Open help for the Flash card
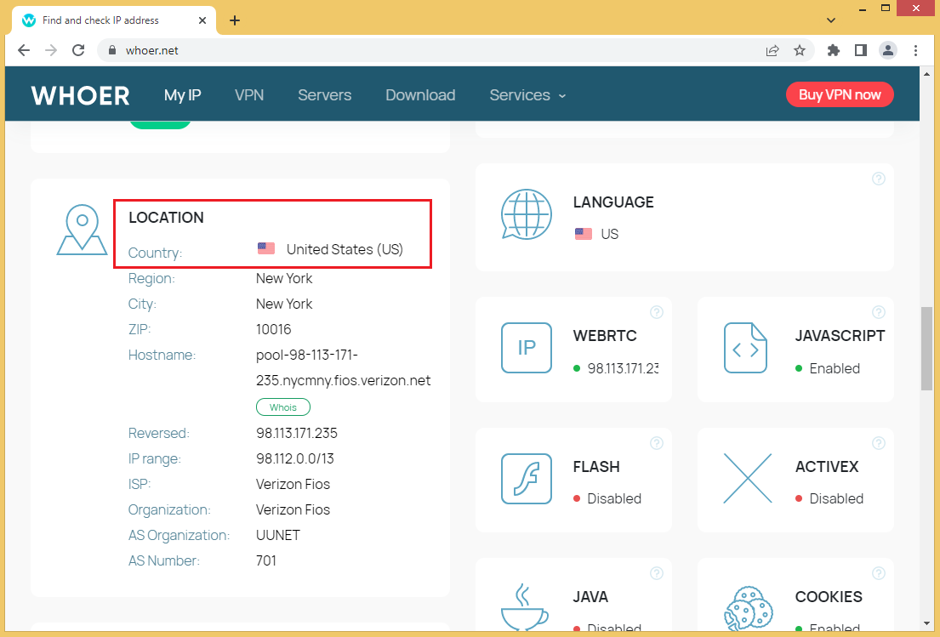This screenshot has width=940, height=637. (x=657, y=443)
